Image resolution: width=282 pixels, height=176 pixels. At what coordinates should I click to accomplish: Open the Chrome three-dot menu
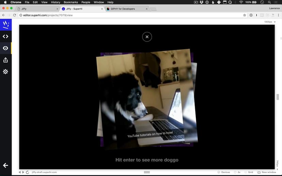click(x=278, y=15)
